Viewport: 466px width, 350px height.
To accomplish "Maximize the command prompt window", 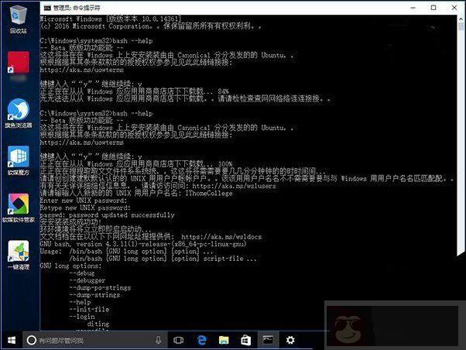I will pos(433,8).
